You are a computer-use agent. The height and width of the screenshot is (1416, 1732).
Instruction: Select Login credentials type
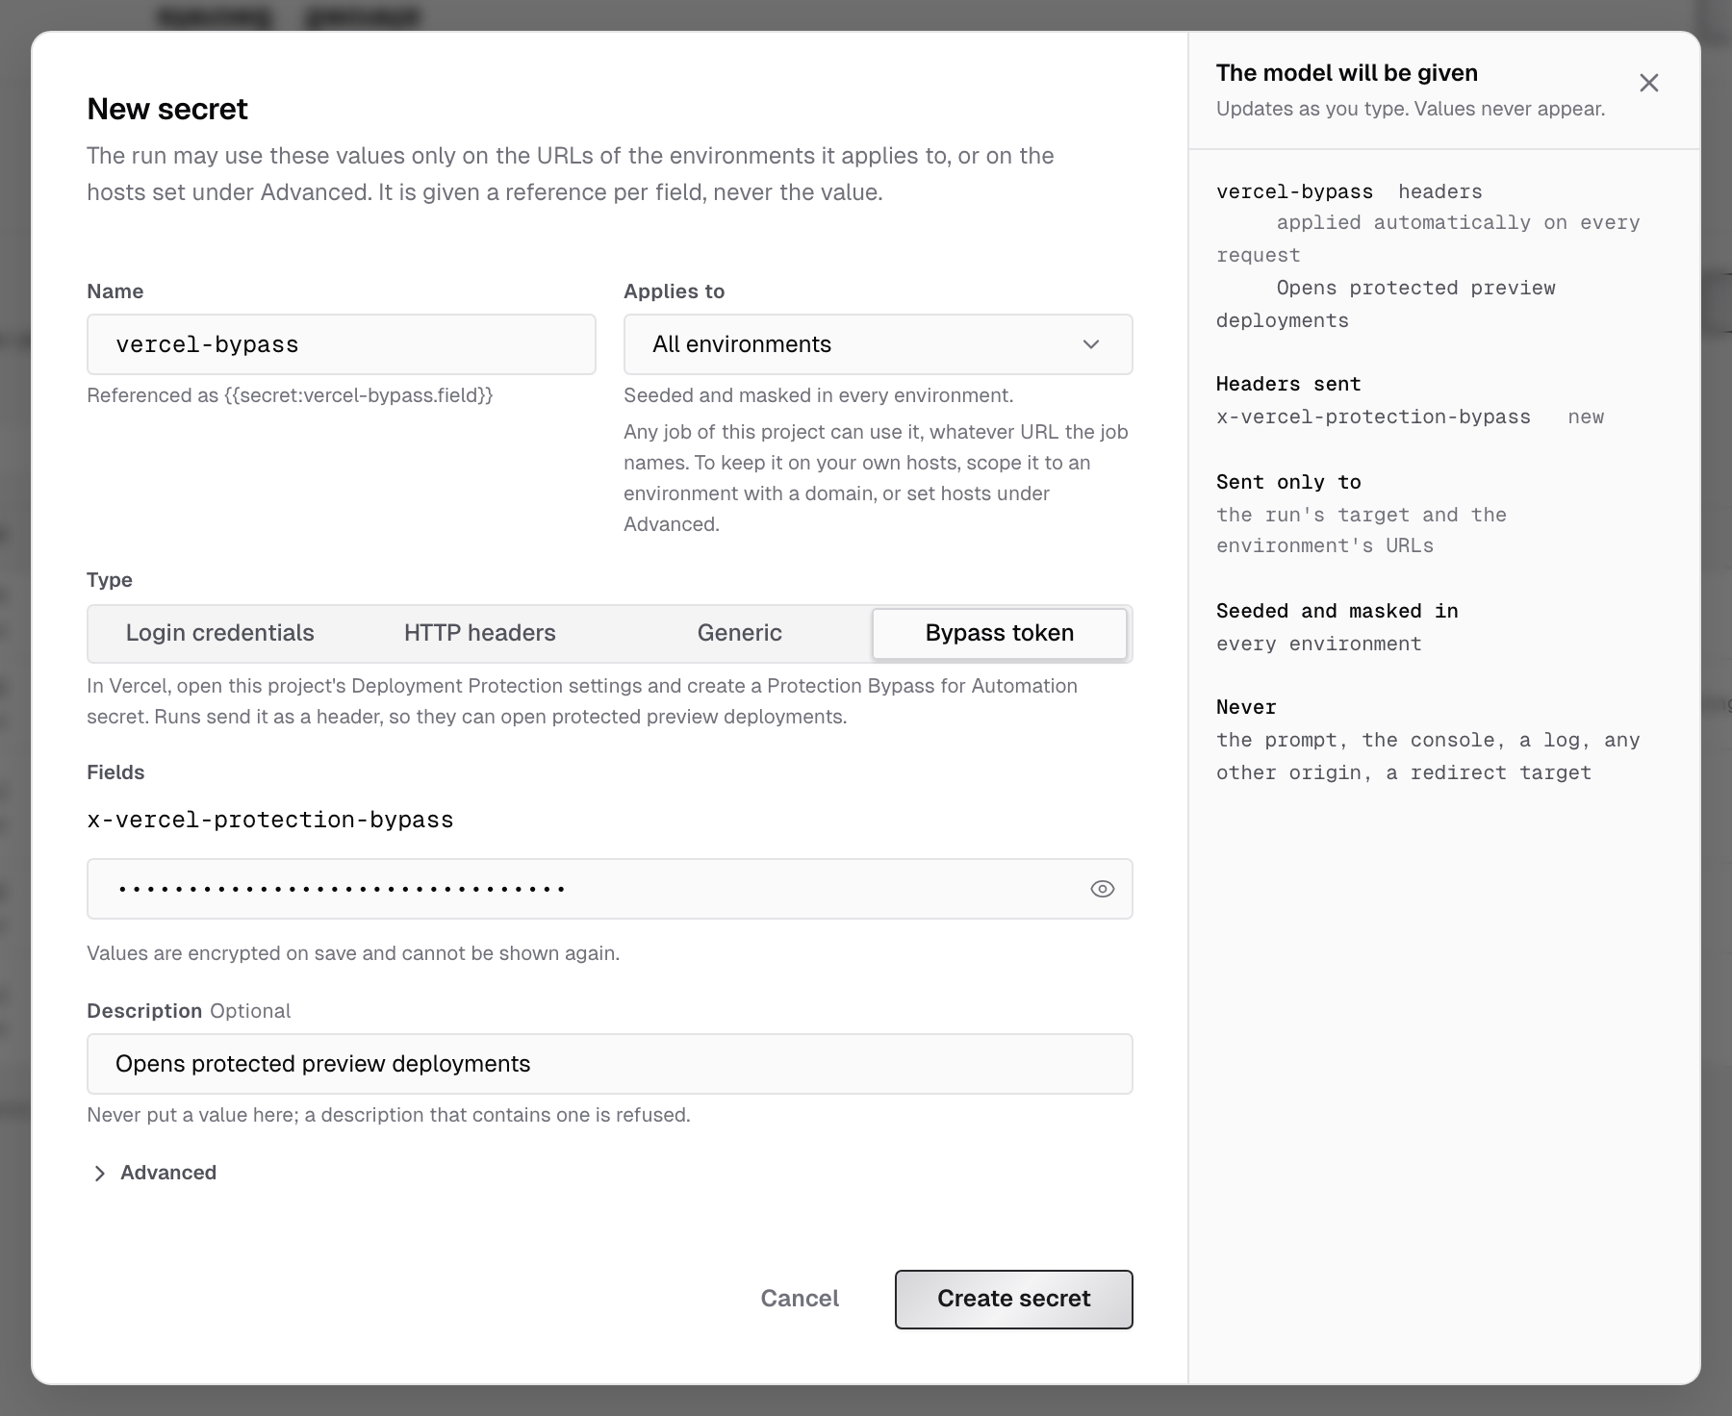[220, 633]
